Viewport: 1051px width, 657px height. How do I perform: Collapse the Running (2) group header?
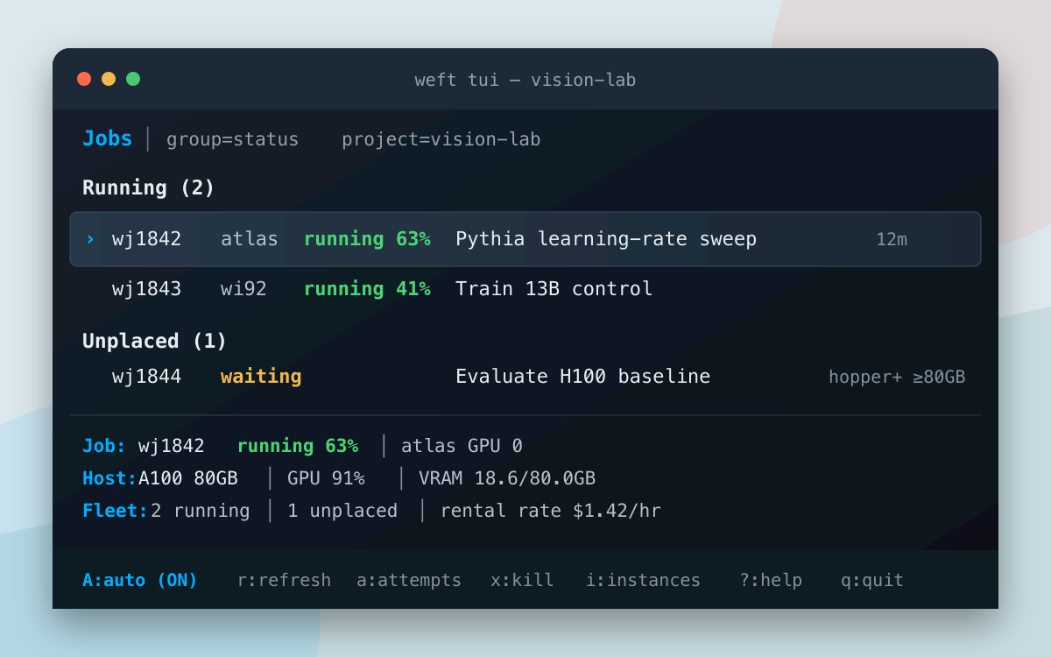click(x=149, y=187)
